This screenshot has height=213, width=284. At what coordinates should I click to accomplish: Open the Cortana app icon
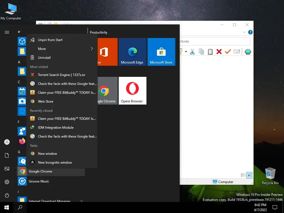click(x=22, y=111)
